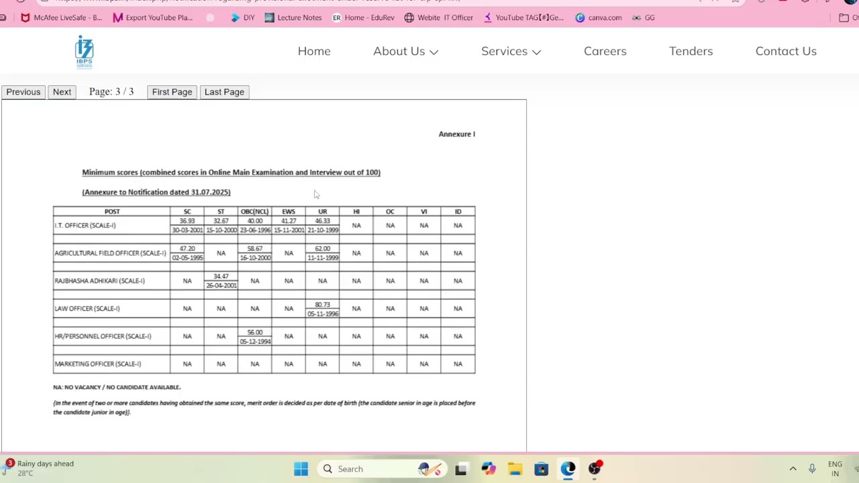Click the 62.00 Agricultural Officer UR score
859x483 pixels.
pos(323,248)
